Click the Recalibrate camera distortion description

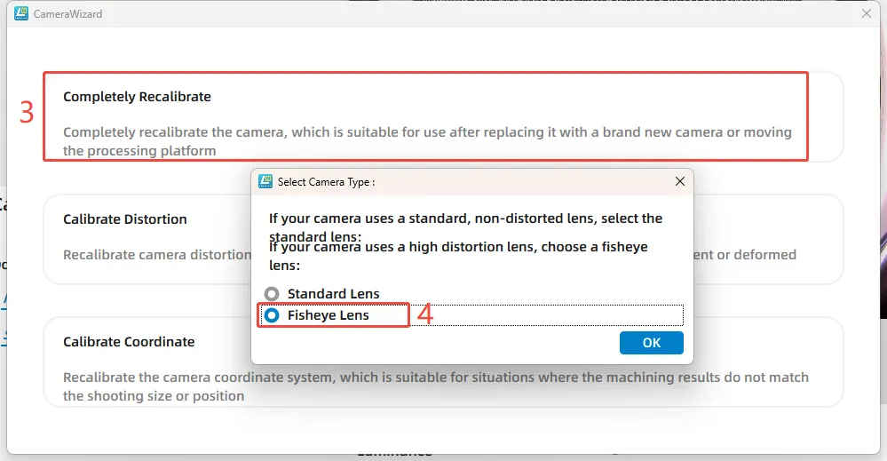tap(156, 255)
